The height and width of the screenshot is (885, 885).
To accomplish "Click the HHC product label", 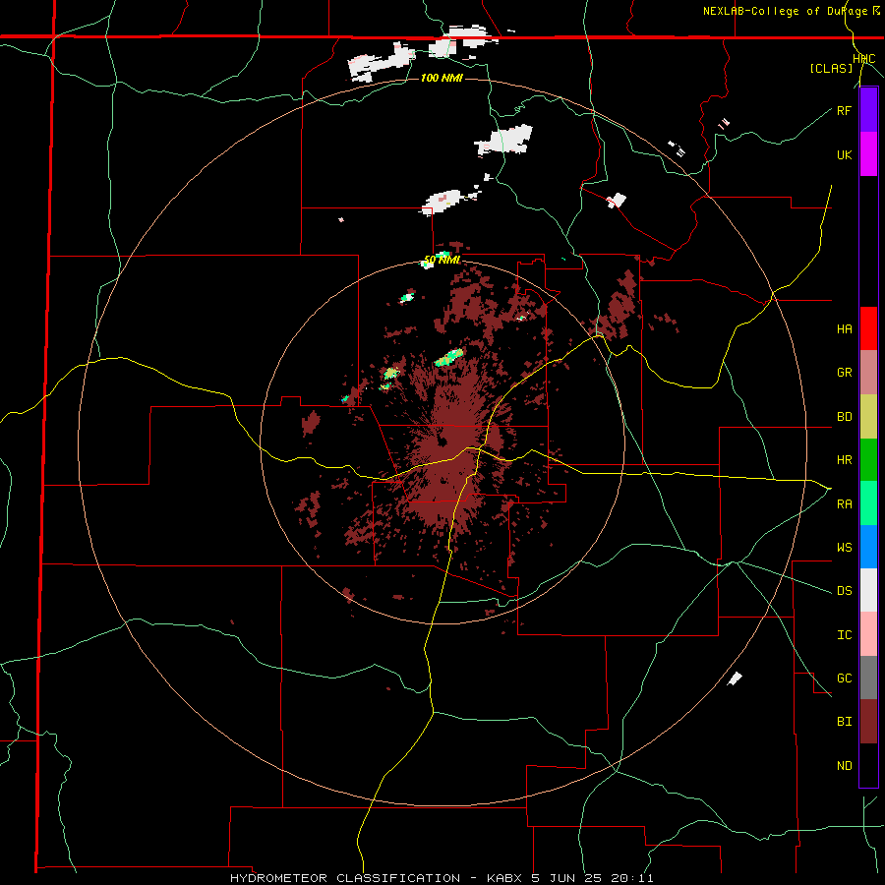I will (x=863, y=59).
